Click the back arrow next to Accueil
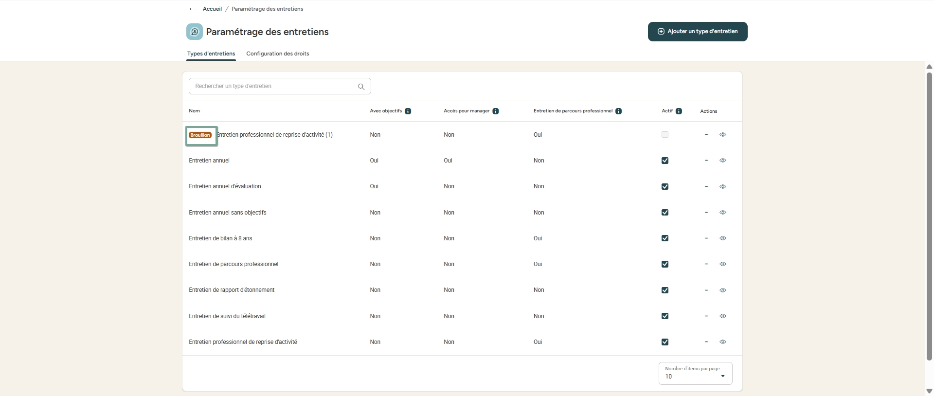The width and height of the screenshot is (934, 396). (x=193, y=9)
